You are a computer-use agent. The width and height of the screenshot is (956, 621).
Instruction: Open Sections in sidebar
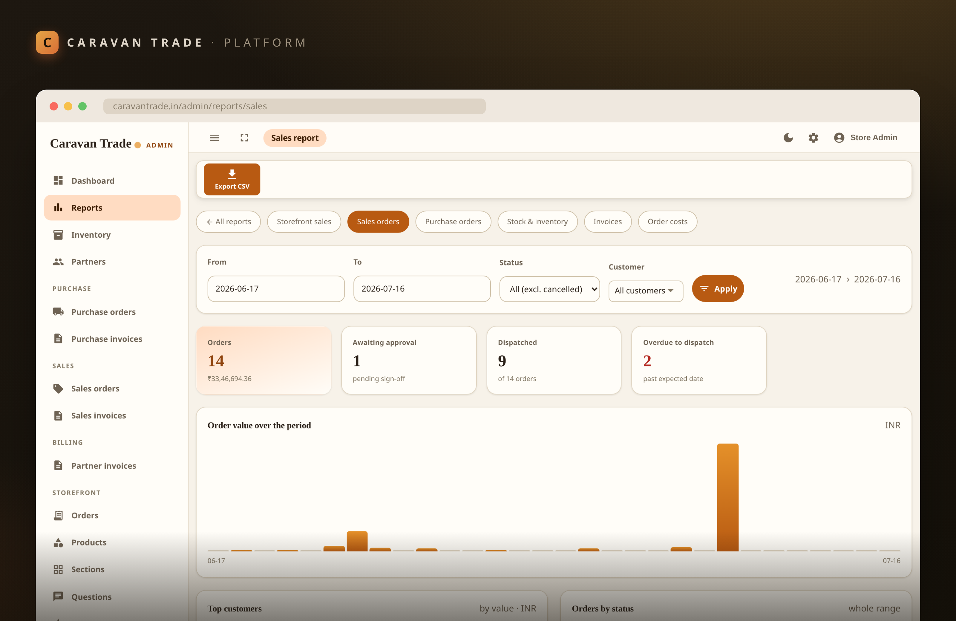point(112,569)
